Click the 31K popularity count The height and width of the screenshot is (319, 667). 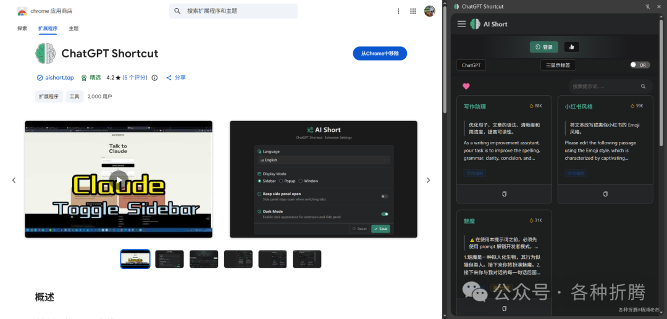(535, 220)
